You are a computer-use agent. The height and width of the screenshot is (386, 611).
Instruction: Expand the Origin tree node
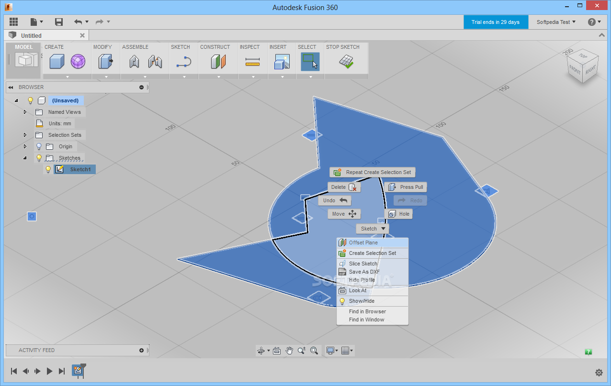25,146
